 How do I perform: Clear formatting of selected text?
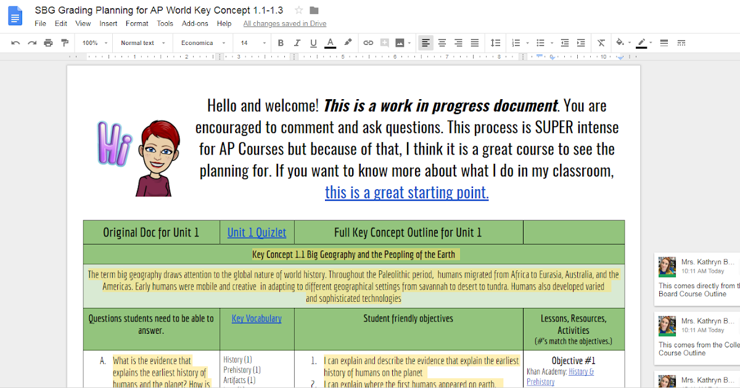tap(601, 42)
